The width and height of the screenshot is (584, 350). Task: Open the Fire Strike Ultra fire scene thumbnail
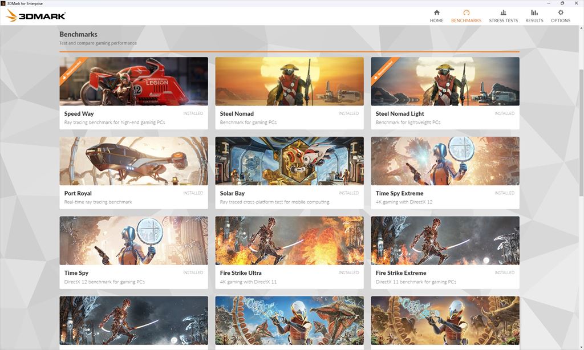pos(289,241)
